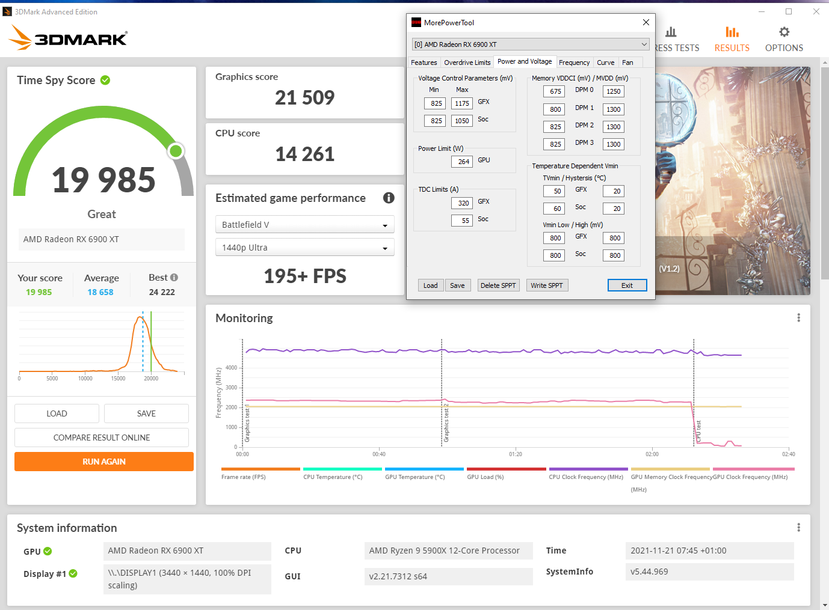Click the CPU Temperature legend color bar
Image resolution: width=829 pixels, height=610 pixels.
coord(342,469)
